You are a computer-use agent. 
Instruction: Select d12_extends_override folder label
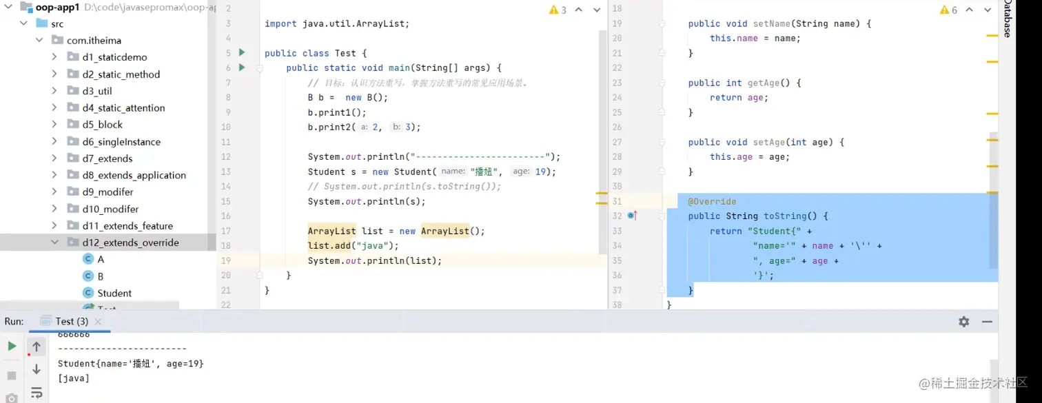coord(130,242)
